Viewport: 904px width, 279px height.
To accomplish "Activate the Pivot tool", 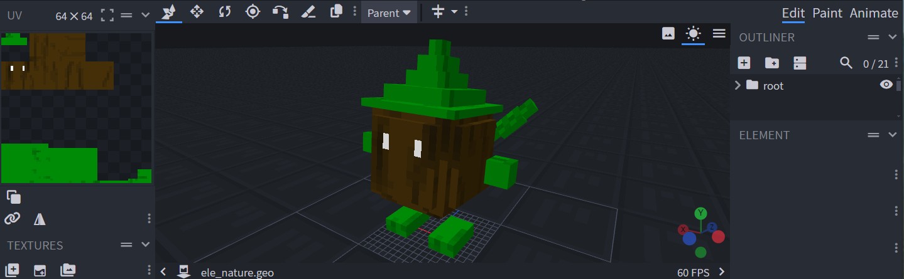I will coord(253,11).
